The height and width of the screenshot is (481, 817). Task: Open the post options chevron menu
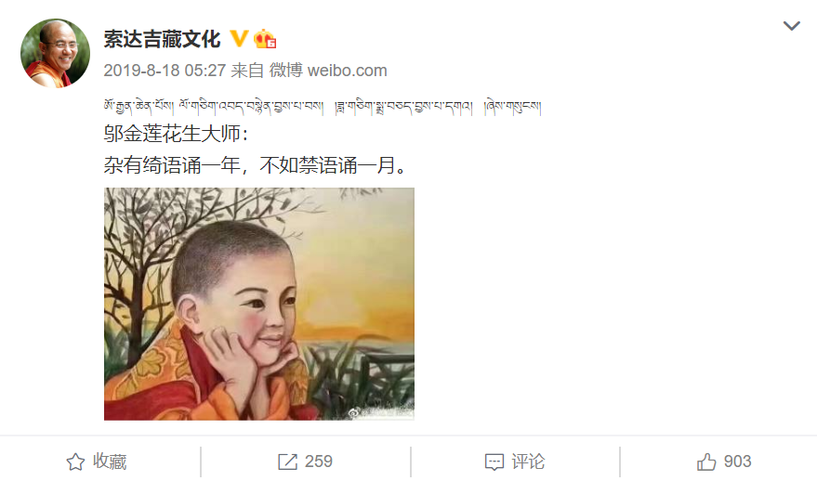click(x=792, y=25)
